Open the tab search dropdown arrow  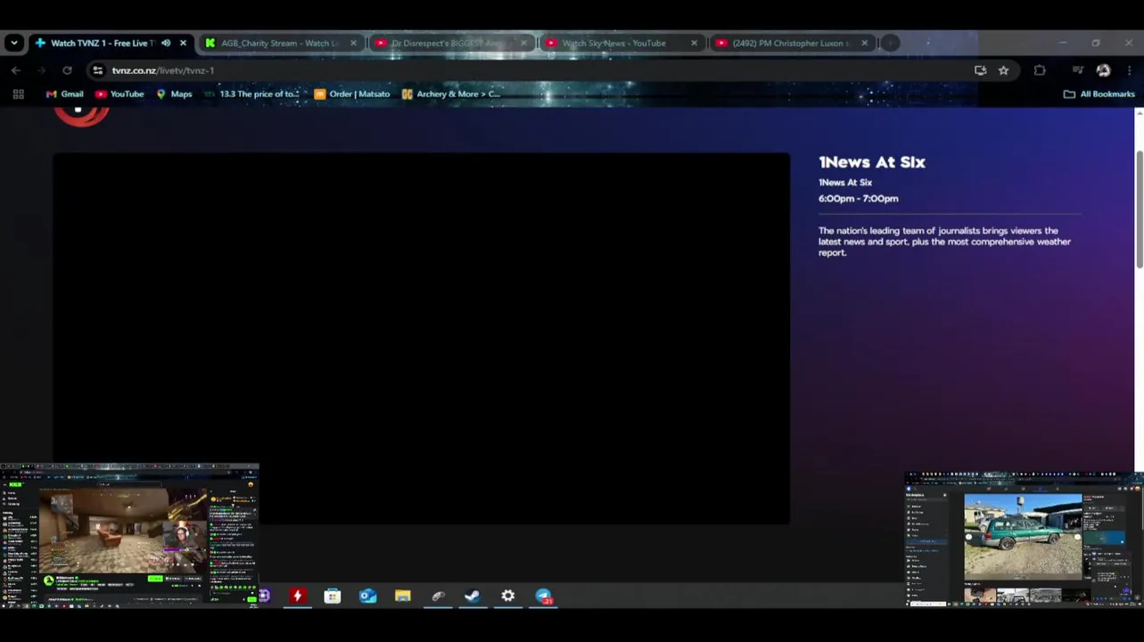point(13,43)
